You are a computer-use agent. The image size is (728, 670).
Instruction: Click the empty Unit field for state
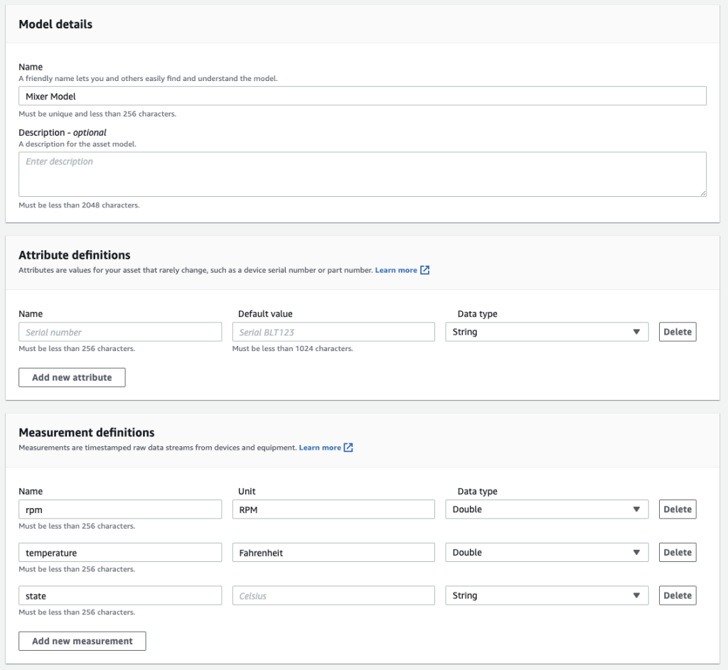pos(333,595)
